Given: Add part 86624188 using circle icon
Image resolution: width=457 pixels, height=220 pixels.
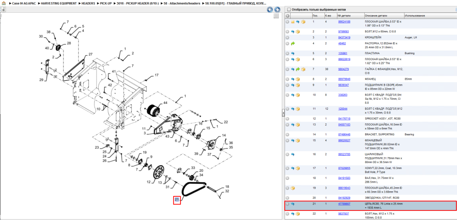Looking at the screenshot, I should pyautogui.click(x=287, y=22).
